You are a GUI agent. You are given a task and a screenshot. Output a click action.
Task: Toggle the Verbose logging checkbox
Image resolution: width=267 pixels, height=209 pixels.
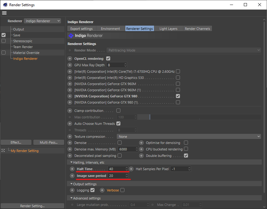pos(122,190)
